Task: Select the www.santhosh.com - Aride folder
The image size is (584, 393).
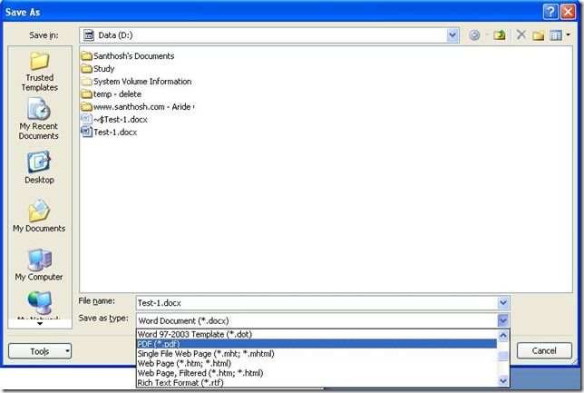Action: click(x=138, y=106)
